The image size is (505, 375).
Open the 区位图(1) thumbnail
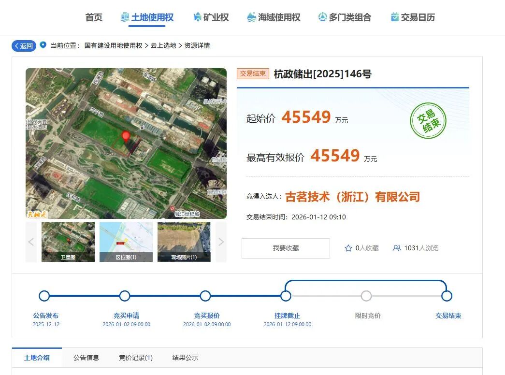[126, 242]
